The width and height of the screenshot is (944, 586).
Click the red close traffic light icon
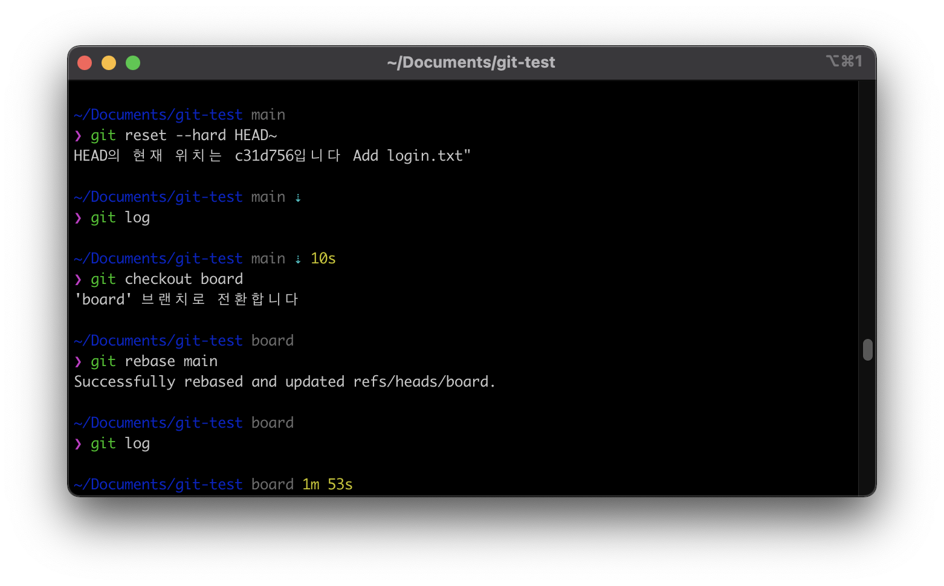pos(85,62)
